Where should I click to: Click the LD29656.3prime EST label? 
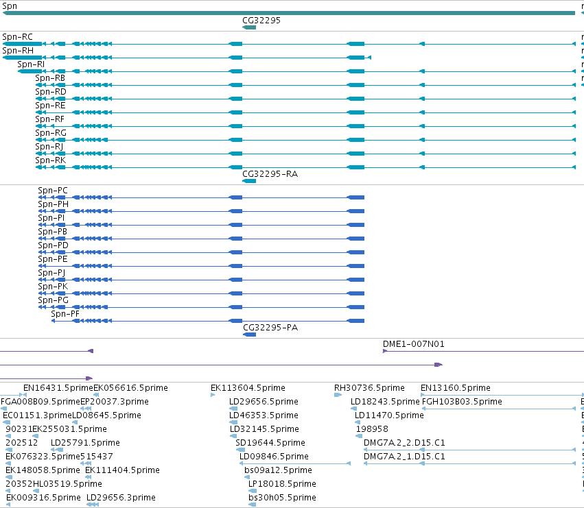click(121, 498)
